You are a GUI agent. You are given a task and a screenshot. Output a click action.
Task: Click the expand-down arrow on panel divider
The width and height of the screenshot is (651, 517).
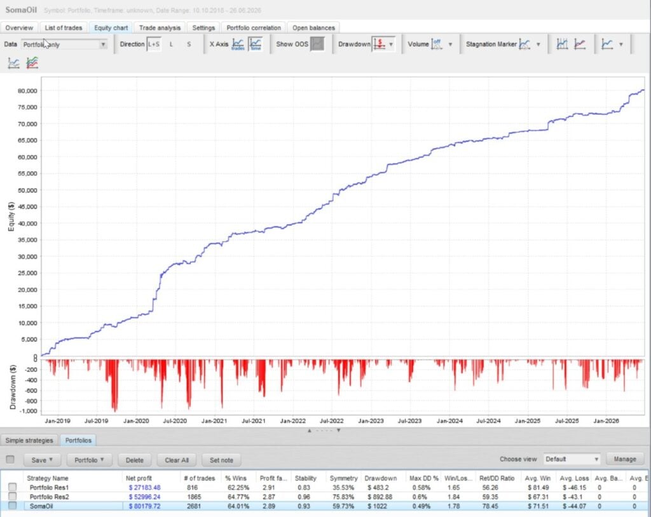pyautogui.click(x=339, y=430)
